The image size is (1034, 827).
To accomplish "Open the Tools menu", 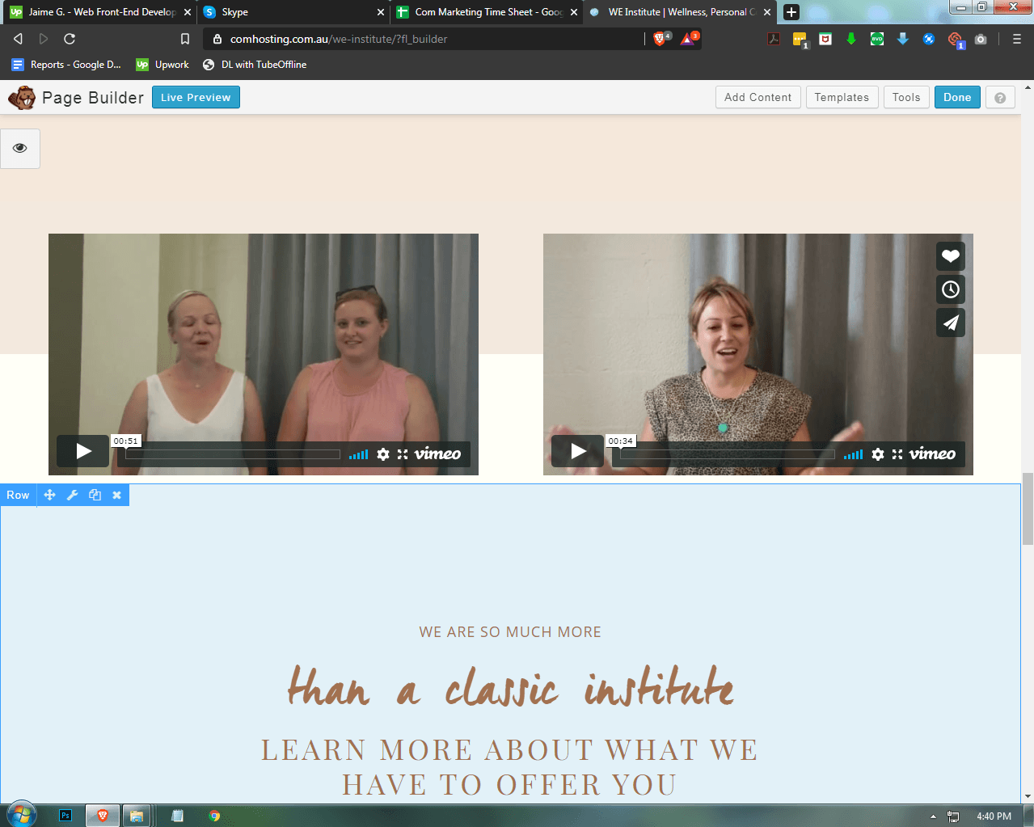I will [x=906, y=97].
